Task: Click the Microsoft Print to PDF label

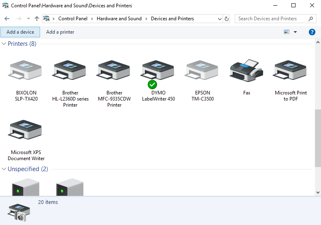Action: click(x=291, y=96)
